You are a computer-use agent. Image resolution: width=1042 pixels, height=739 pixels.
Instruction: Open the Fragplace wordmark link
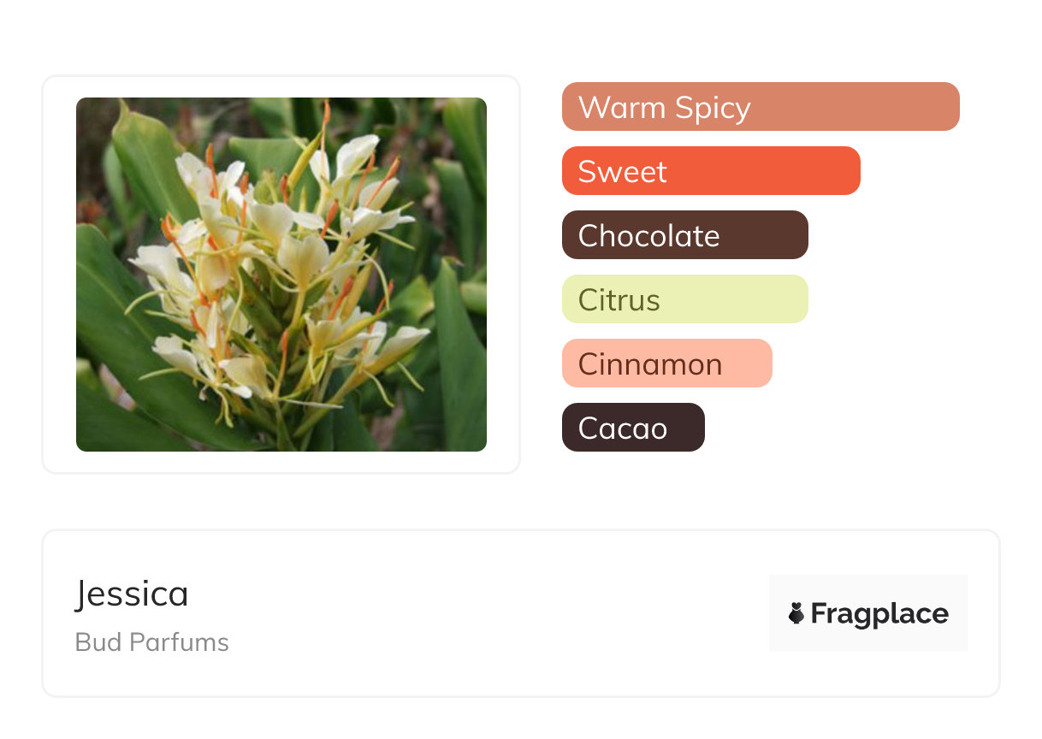point(879,613)
